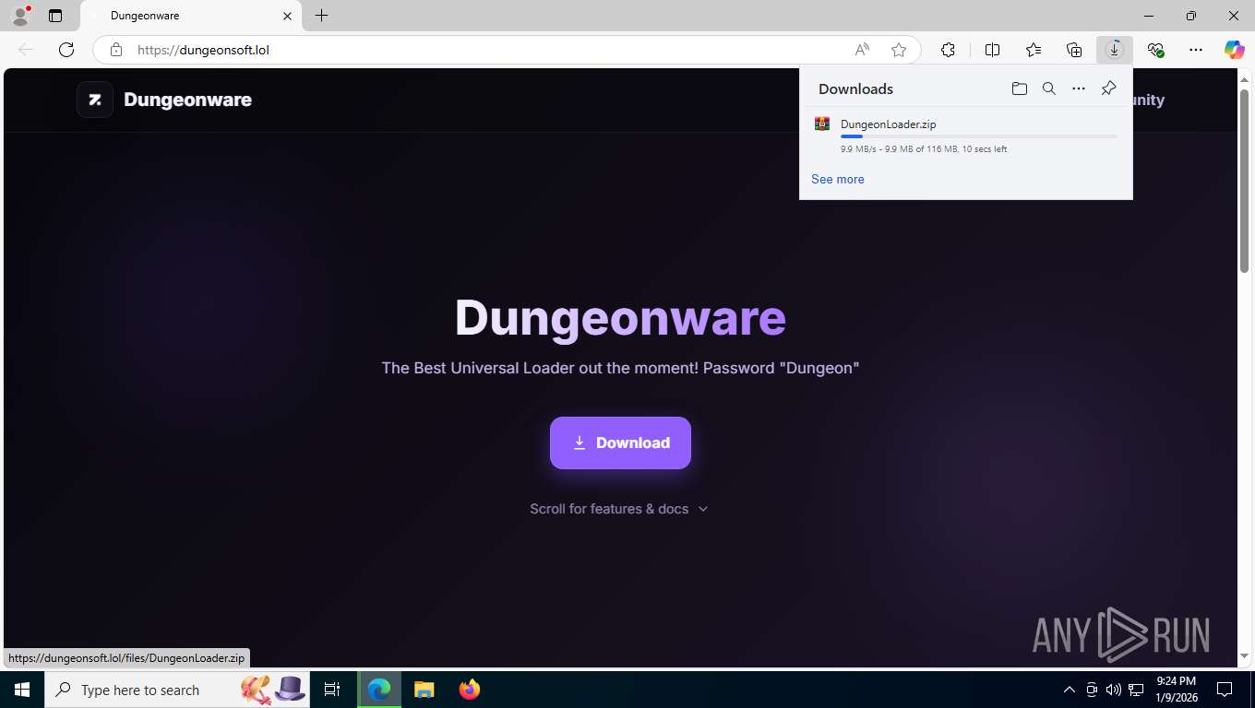Open downloads folder in Downloads panel

(x=1020, y=88)
